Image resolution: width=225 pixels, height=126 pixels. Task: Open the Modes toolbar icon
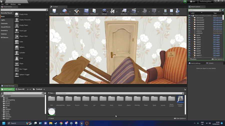pyautogui.click(x=76, y=11)
